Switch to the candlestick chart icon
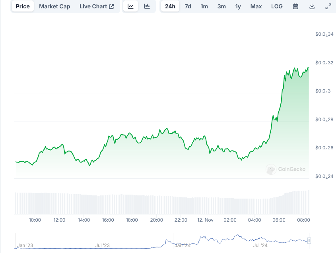Image resolution: width=336 pixels, height=253 pixels. click(147, 6)
